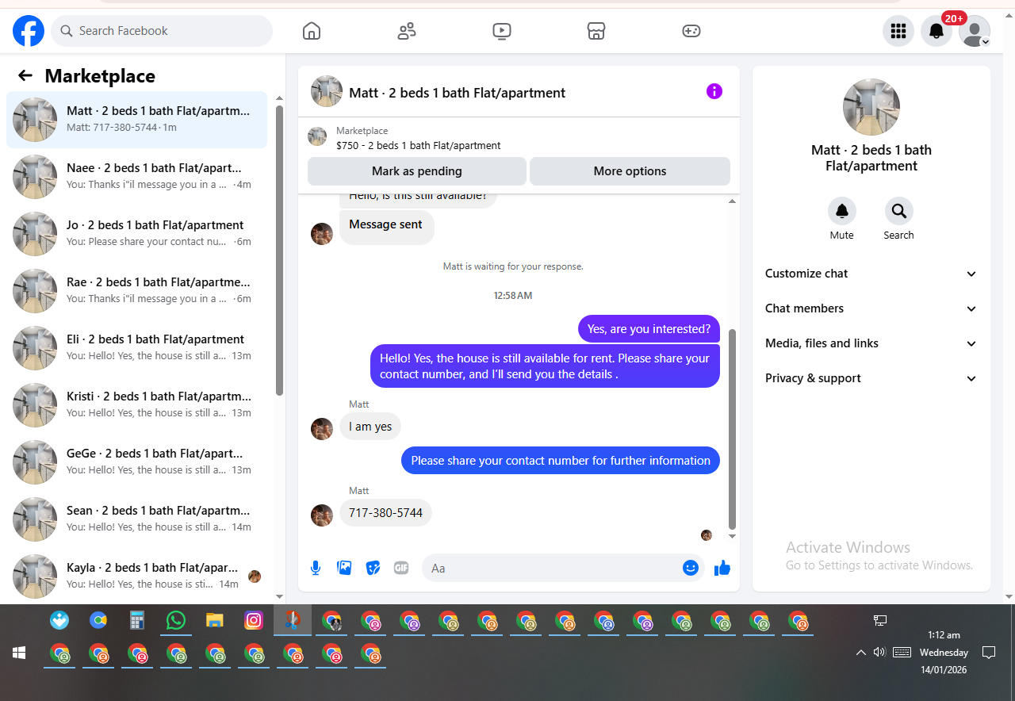Go to the Home feed icon
Image resolution: width=1015 pixels, height=701 pixels.
click(x=312, y=31)
